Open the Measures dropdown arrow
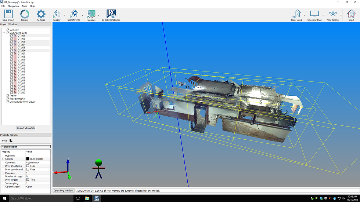The image size is (360, 202). 99,15
